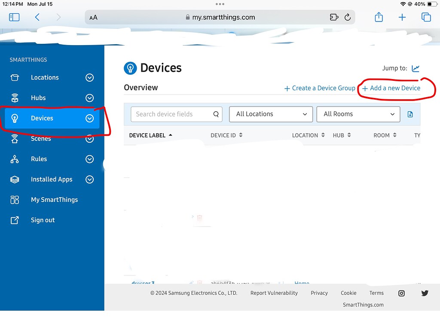Open the Locations box icon in sidebar
Image resolution: width=440 pixels, height=330 pixels.
[15, 77]
